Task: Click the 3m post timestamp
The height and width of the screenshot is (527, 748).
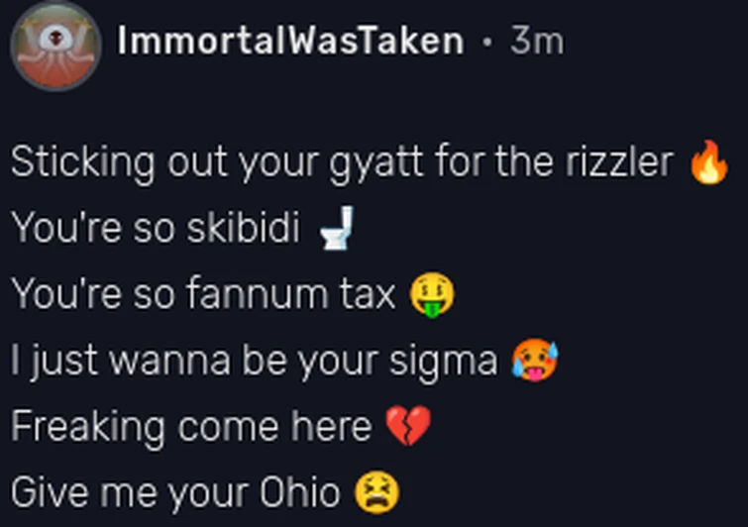Action: pos(536,41)
